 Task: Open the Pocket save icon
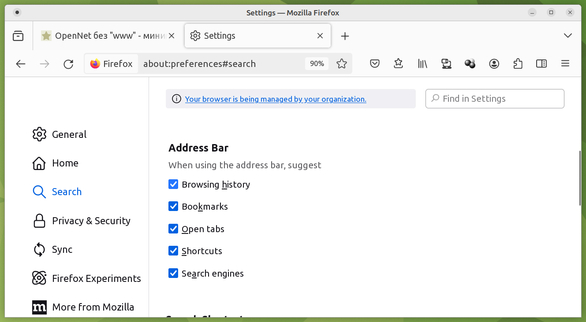coord(375,64)
